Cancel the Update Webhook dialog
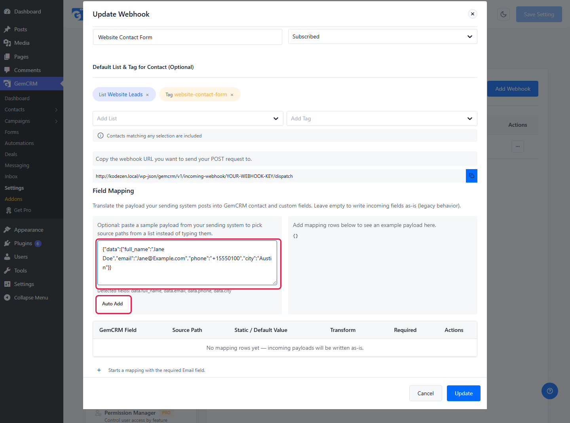The height and width of the screenshot is (423, 570). coord(426,393)
